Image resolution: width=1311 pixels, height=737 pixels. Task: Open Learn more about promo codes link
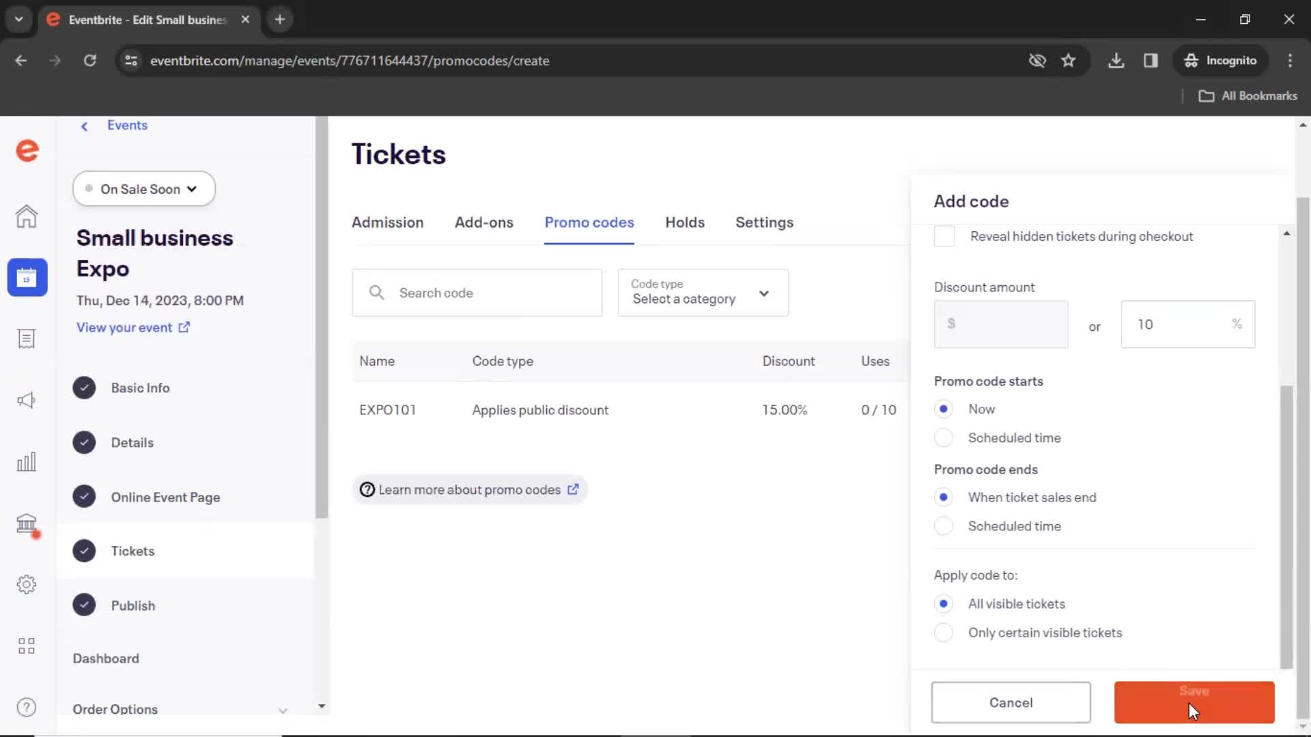tap(470, 489)
